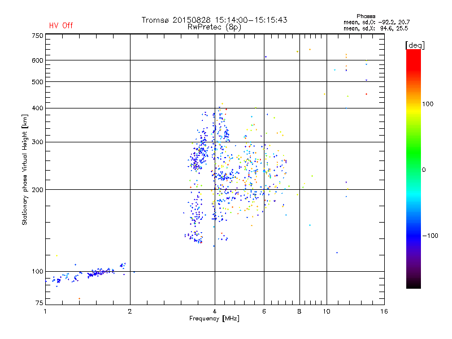Click the x-axis tick label '8'
Viewport: 452px width, 339px height.
click(299, 311)
